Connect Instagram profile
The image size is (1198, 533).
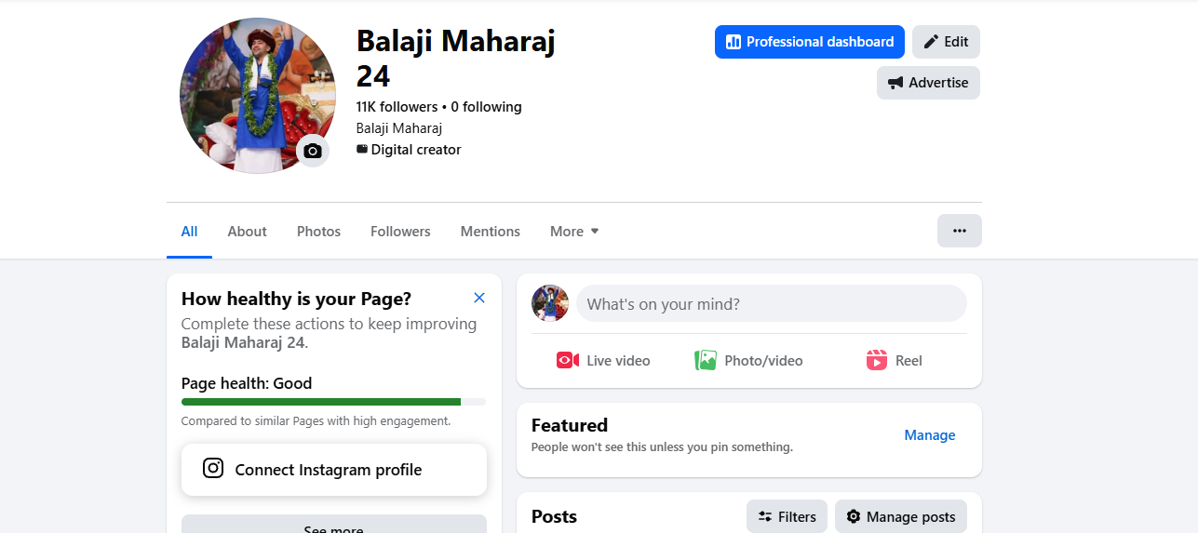point(333,470)
